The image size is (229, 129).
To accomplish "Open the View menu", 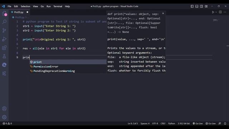I will click(x=35, y=6).
